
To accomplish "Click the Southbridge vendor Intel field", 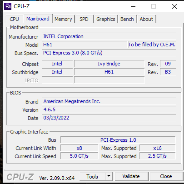I will 57,72.
